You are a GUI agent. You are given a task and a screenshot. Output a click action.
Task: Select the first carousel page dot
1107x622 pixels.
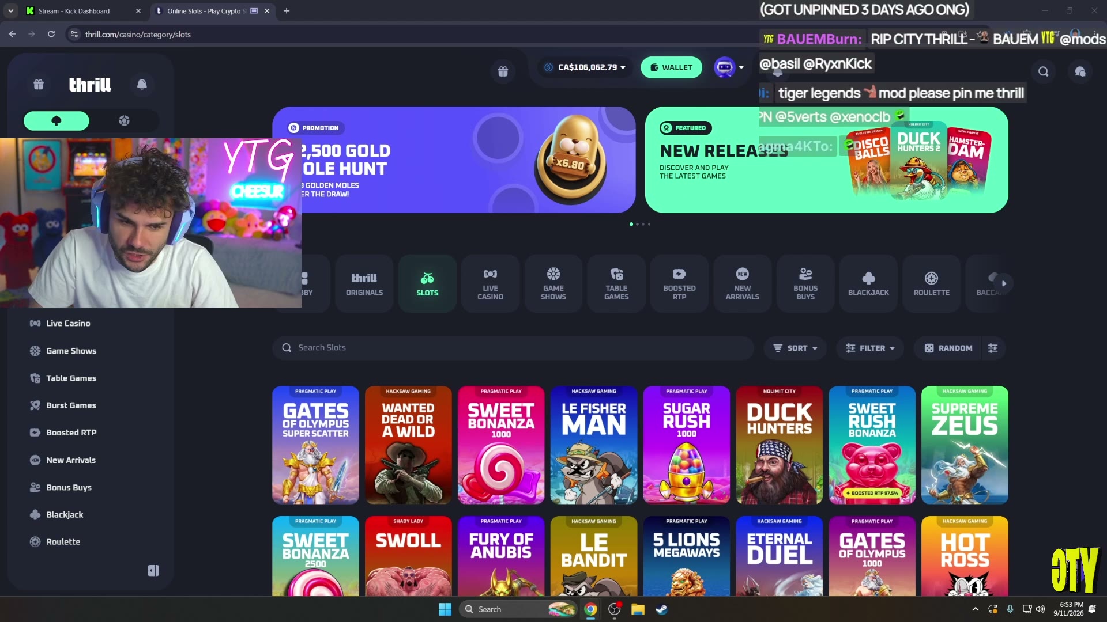tap(631, 224)
